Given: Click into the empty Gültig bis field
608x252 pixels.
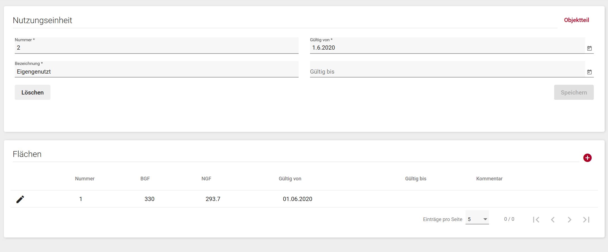Looking at the screenshot, I should tap(446, 72).
